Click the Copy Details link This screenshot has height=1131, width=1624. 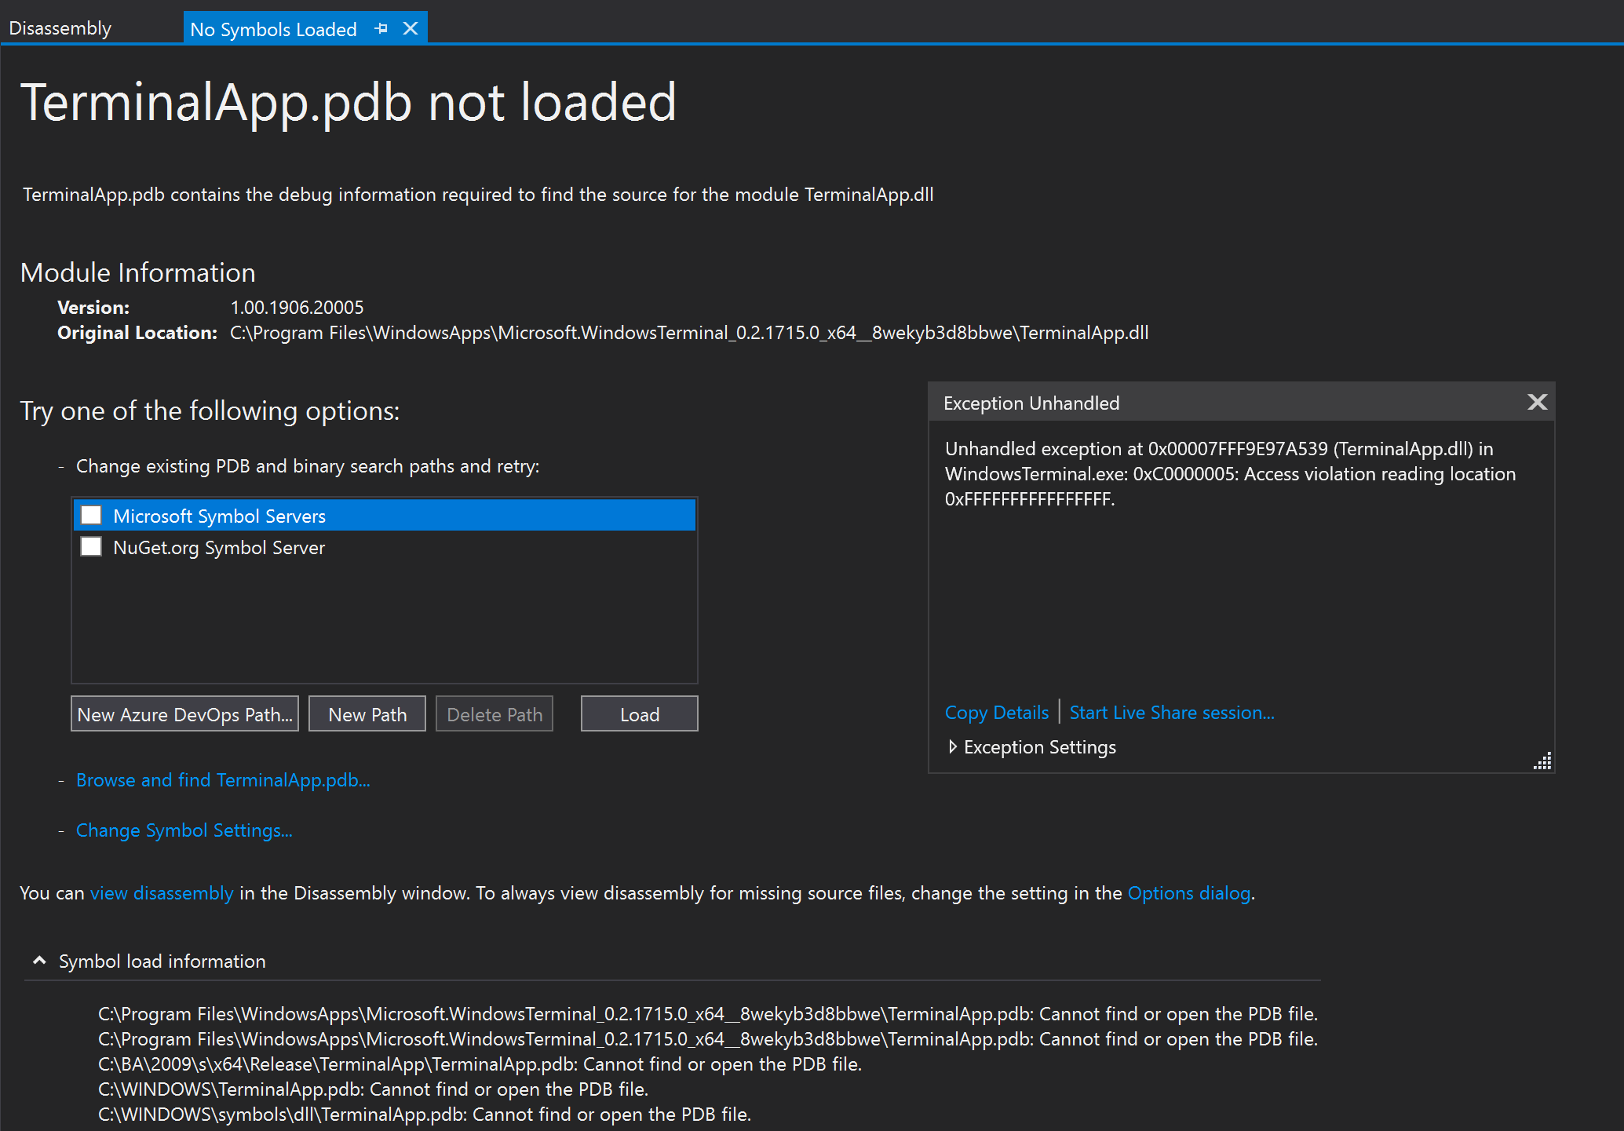[996, 713]
